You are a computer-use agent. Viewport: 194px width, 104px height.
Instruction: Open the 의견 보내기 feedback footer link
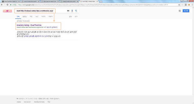coord(27,102)
